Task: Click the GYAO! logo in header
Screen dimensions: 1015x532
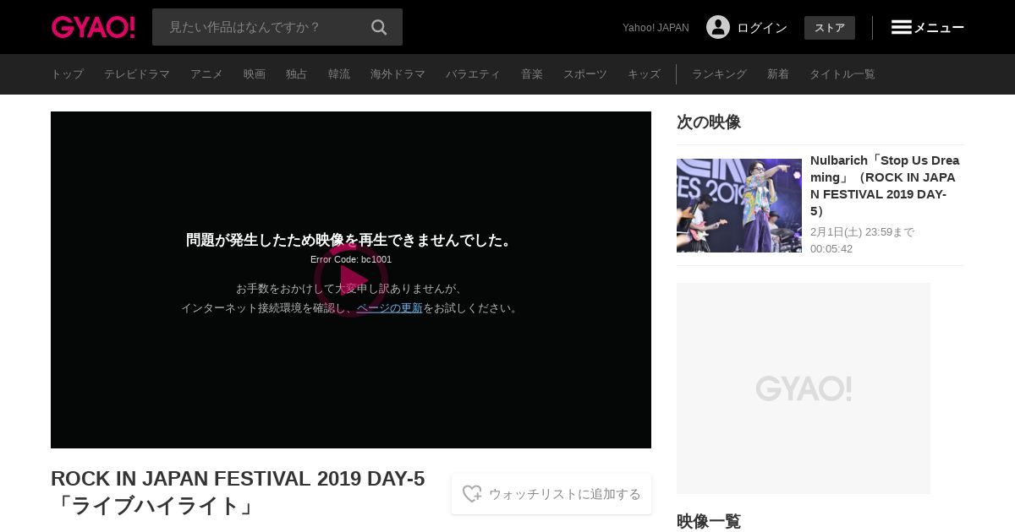Action: (x=93, y=27)
